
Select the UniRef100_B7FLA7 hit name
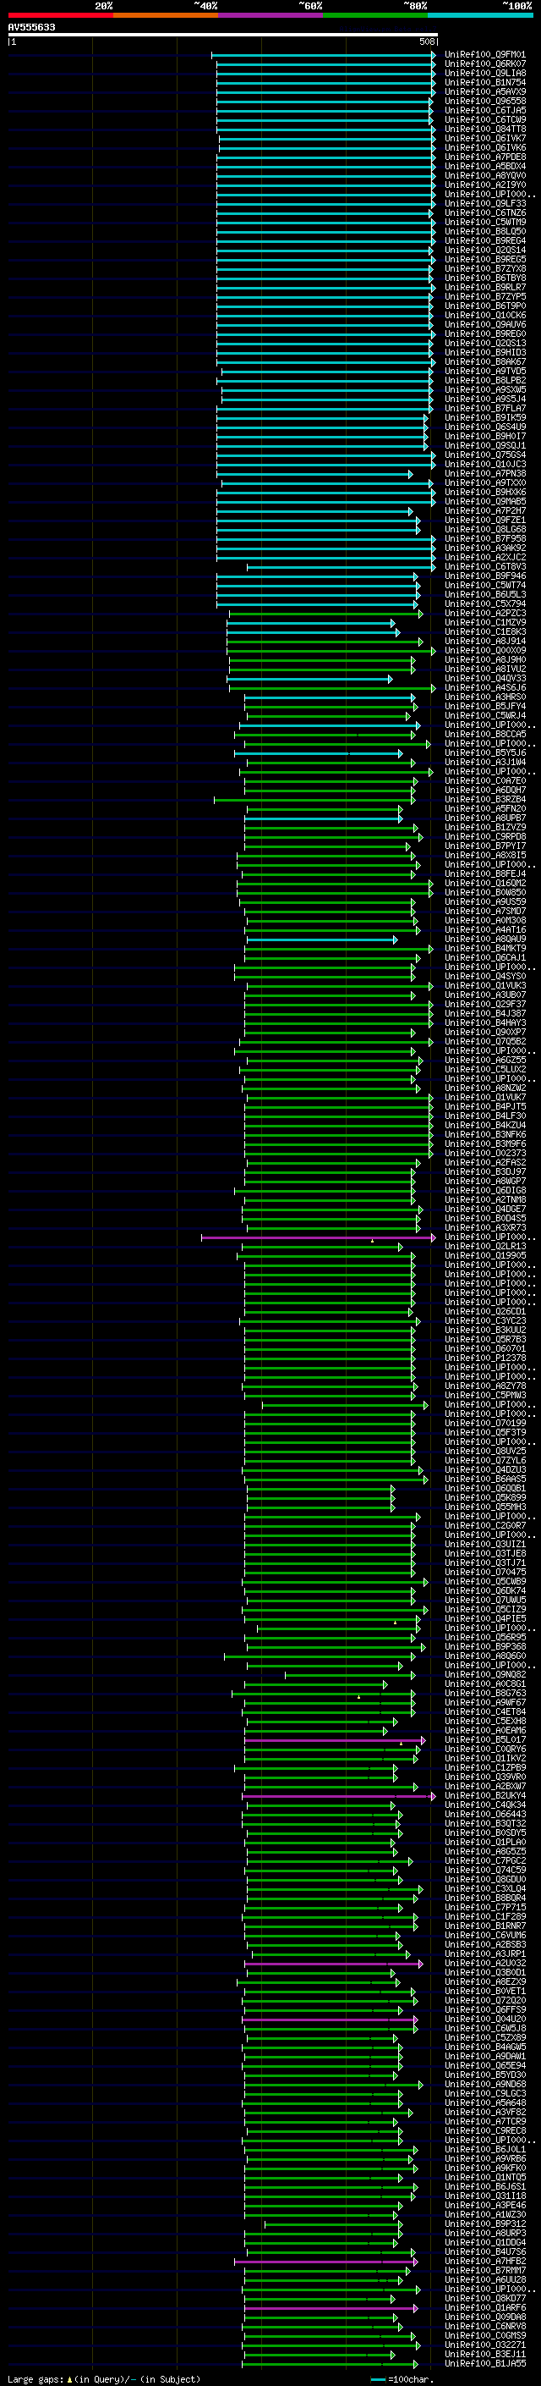(x=484, y=409)
